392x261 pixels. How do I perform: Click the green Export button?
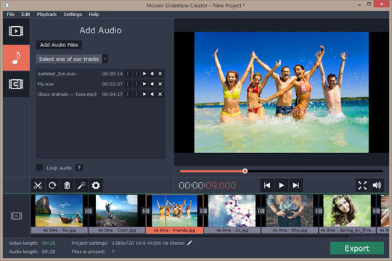click(356, 248)
